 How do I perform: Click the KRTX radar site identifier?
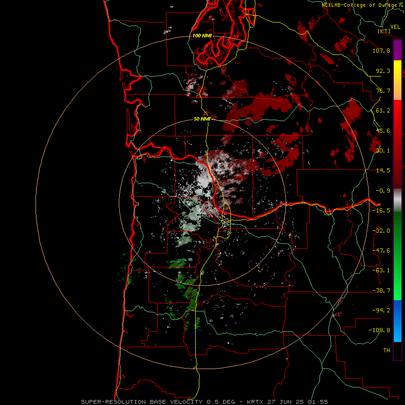click(x=255, y=402)
